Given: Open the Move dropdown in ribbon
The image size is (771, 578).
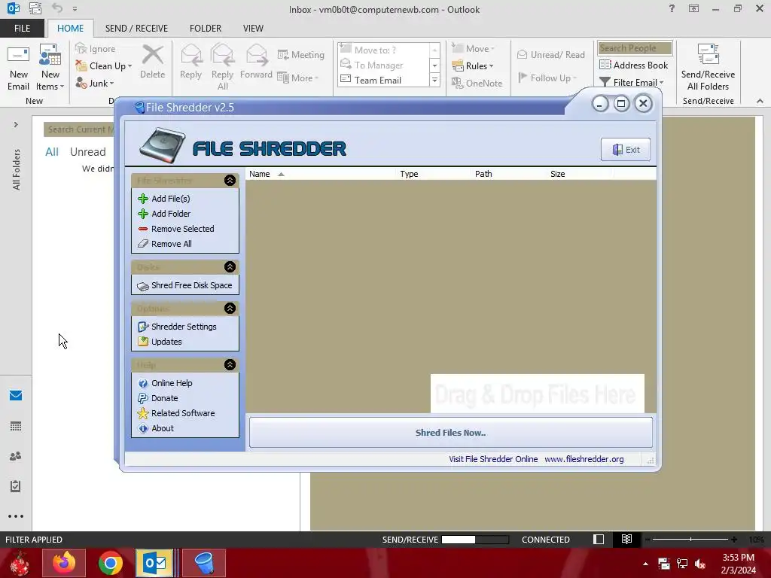Looking at the screenshot, I should click(x=473, y=49).
